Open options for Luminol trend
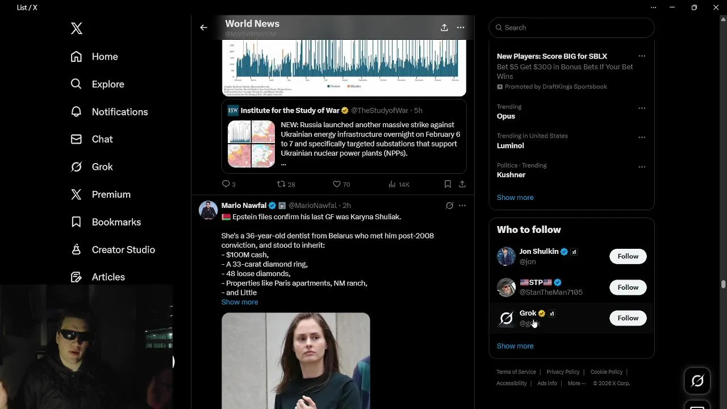This screenshot has width=727, height=409. pos(642,137)
